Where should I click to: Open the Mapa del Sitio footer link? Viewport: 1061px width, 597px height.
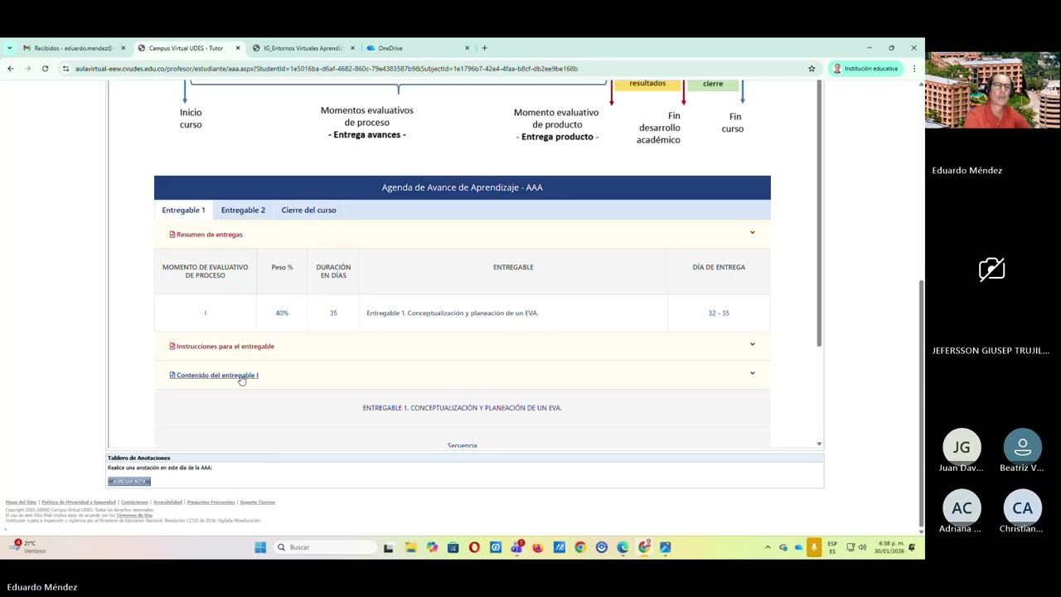pyautogui.click(x=21, y=502)
